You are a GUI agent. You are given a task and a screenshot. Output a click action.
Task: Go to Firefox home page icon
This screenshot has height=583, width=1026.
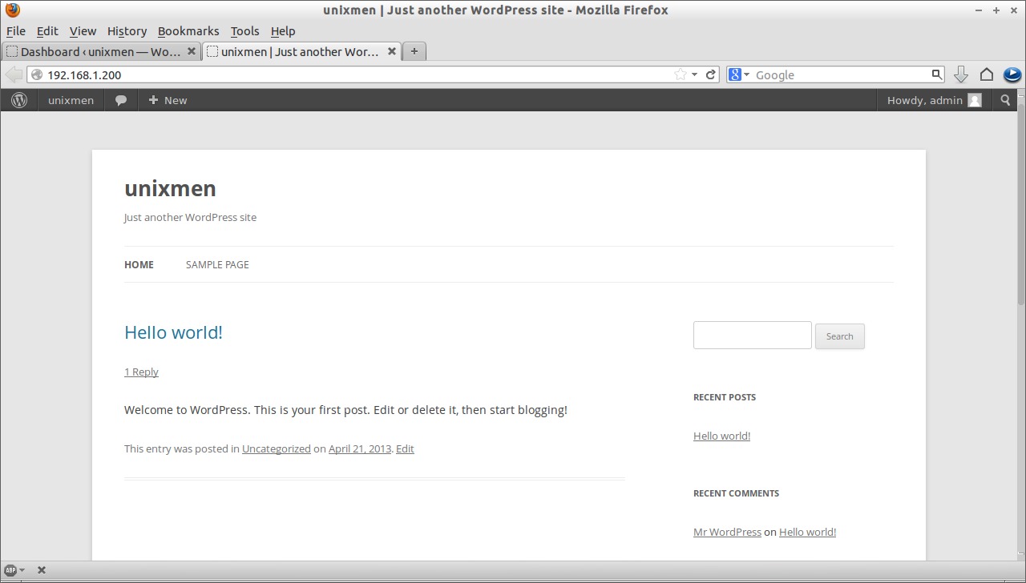(x=987, y=74)
